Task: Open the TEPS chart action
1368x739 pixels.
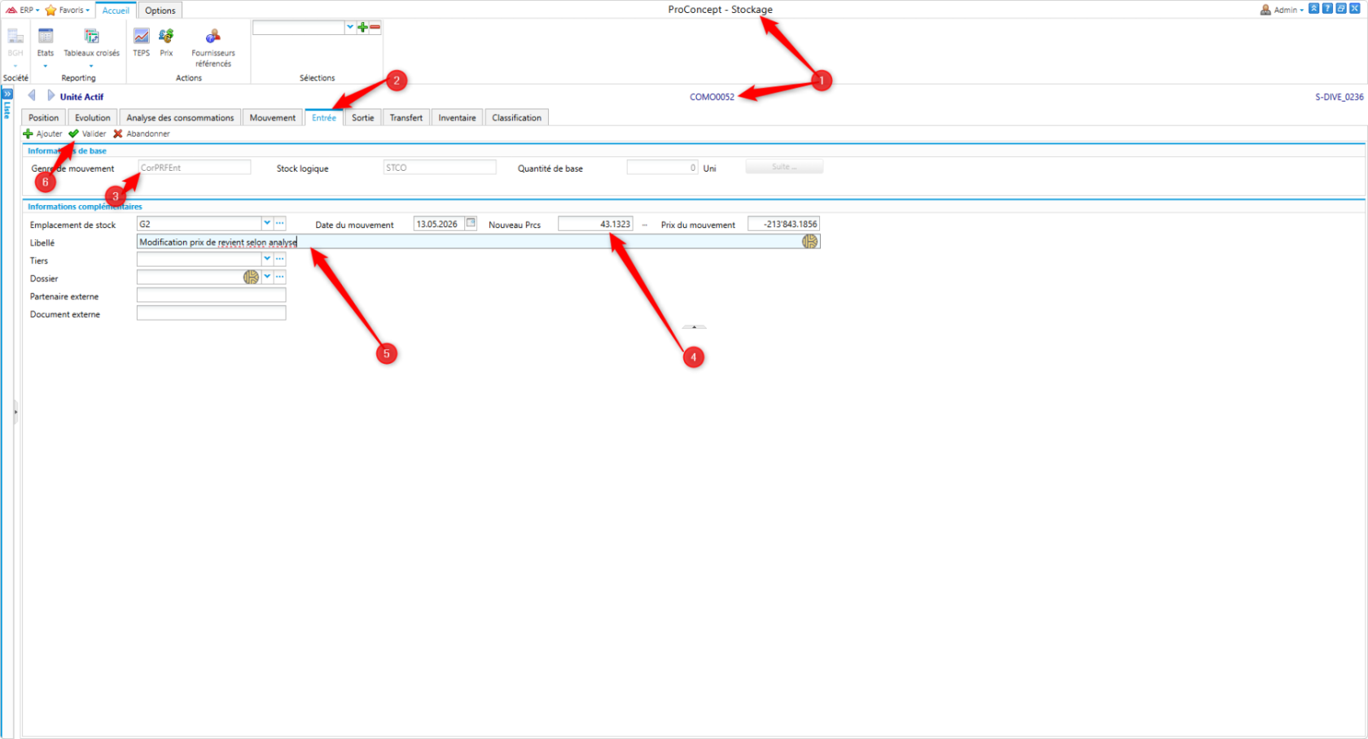Action: point(141,42)
